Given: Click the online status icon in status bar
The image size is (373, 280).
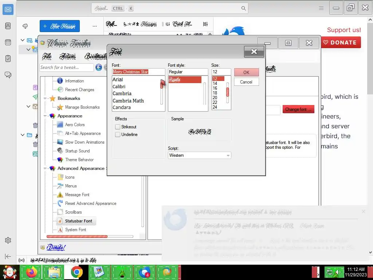Looking at the screenshot, I should click(x=21, y=260).
